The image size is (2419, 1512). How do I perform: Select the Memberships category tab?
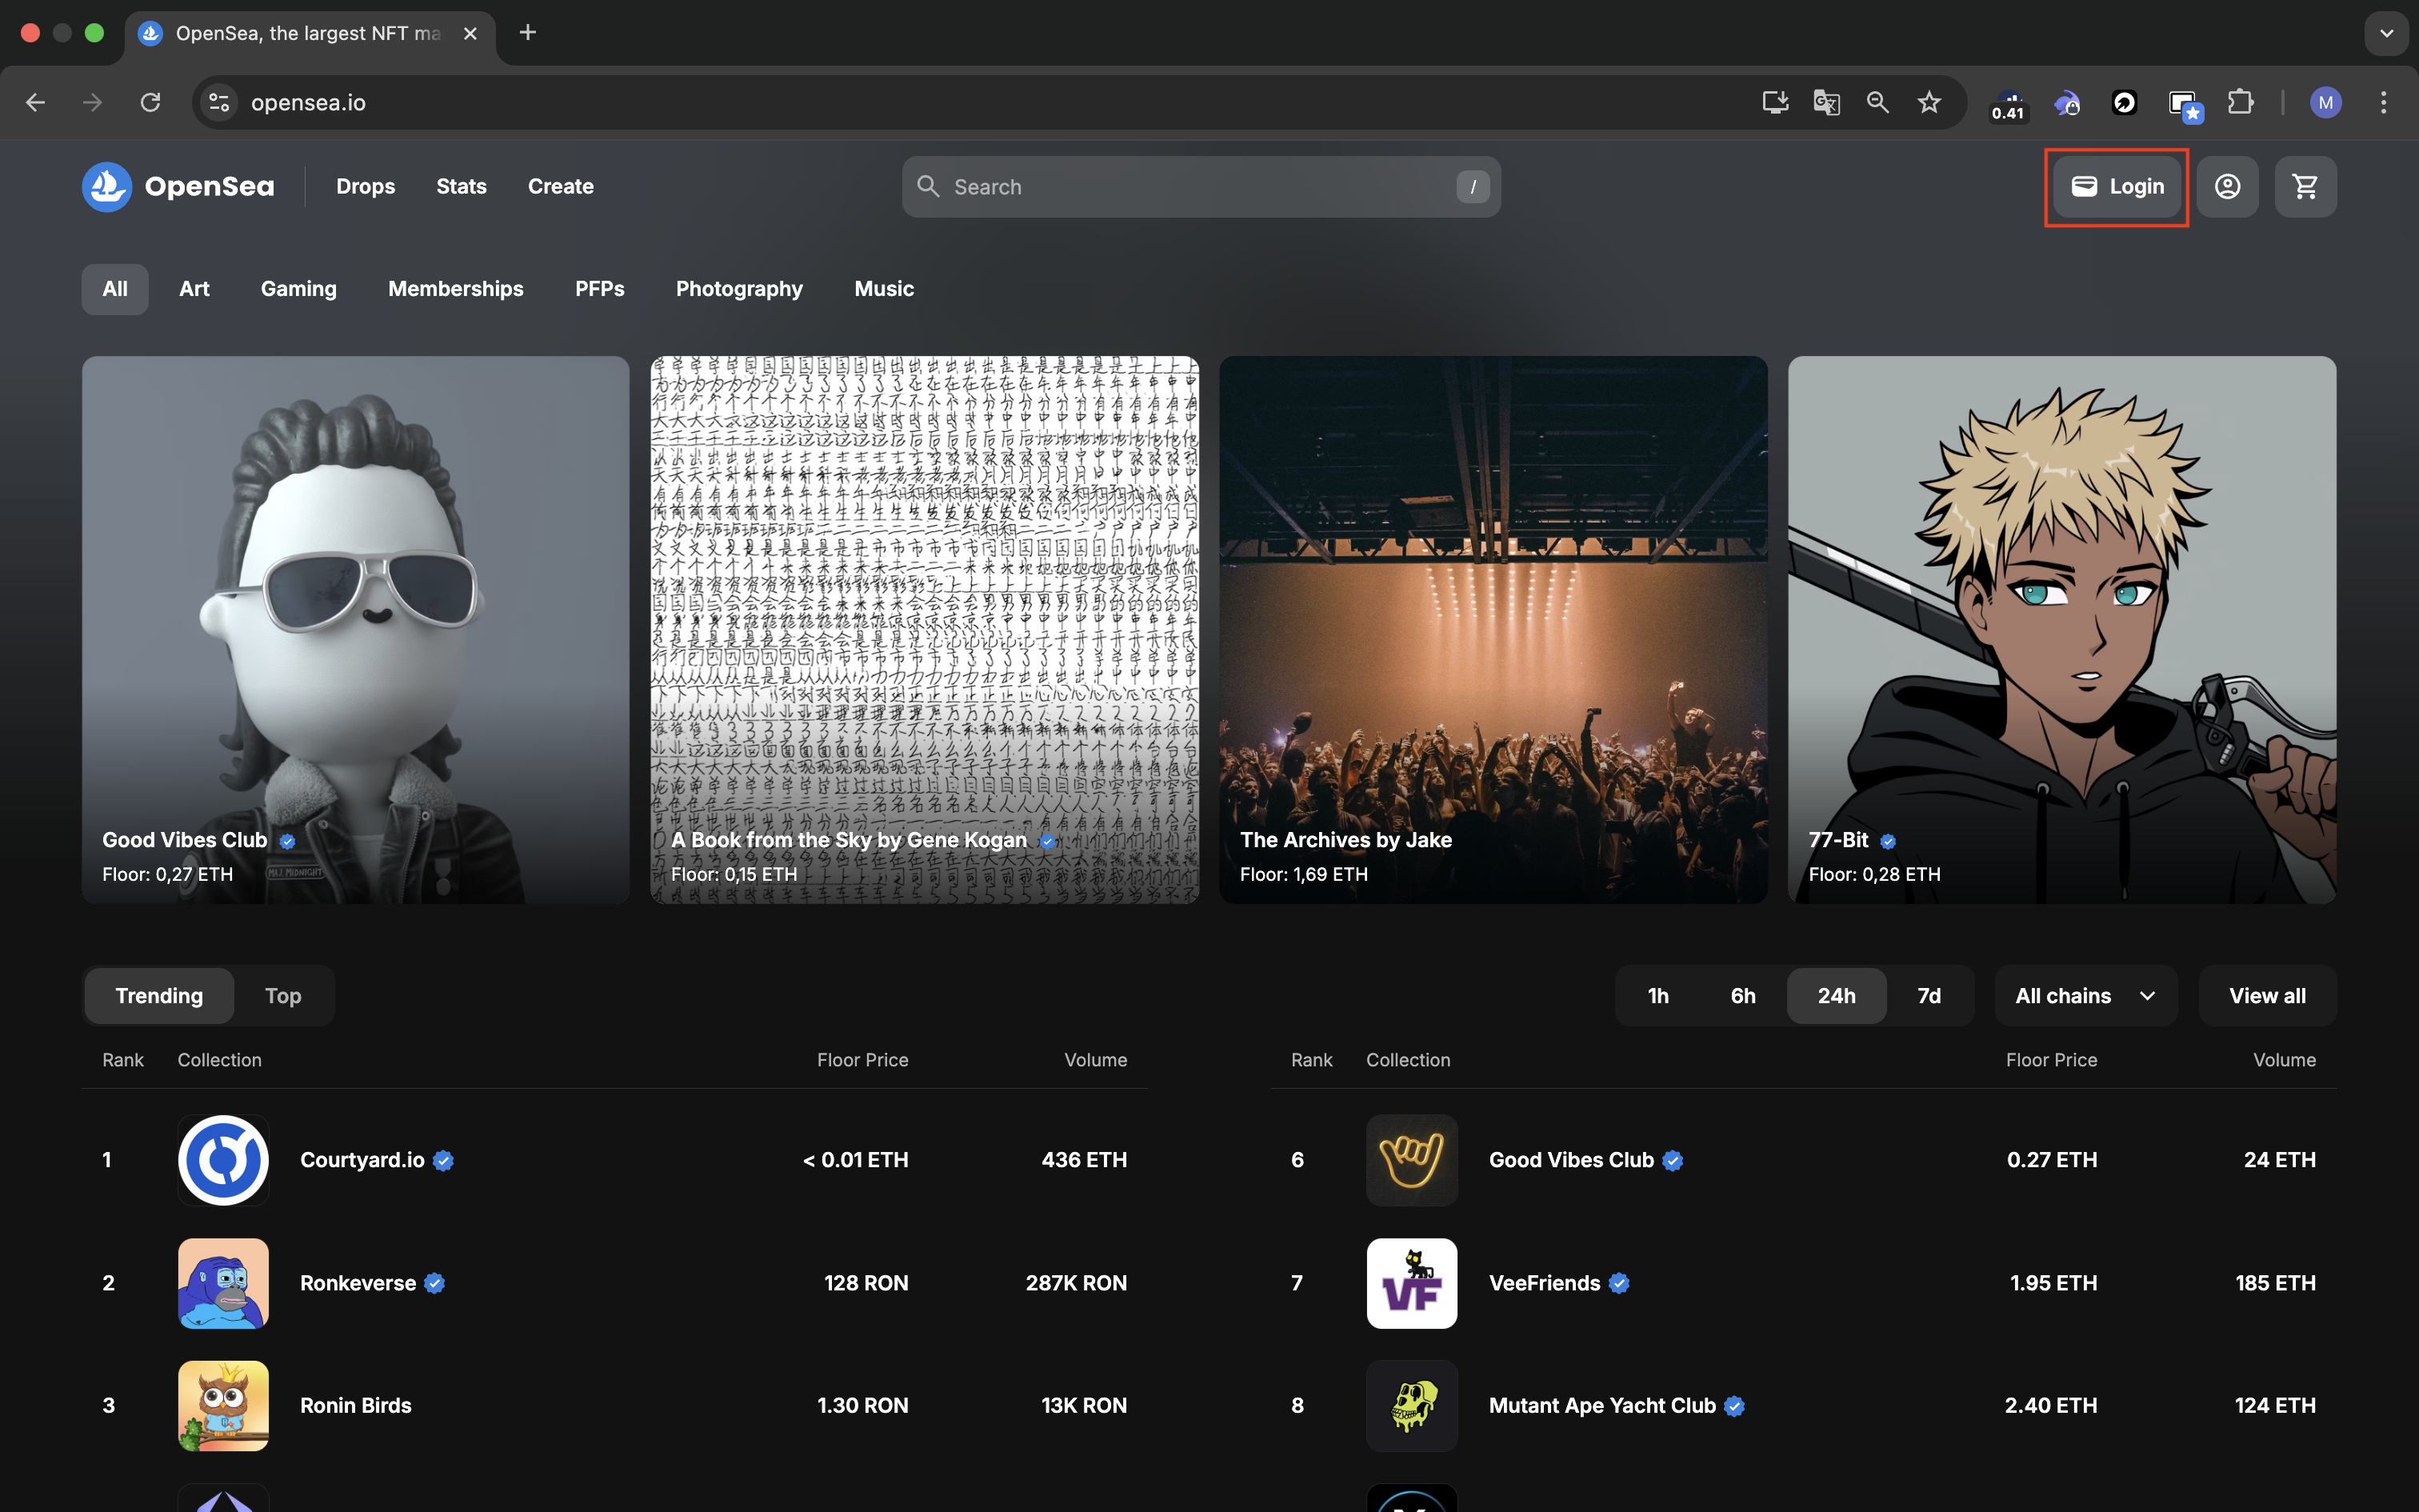[456, 289]
